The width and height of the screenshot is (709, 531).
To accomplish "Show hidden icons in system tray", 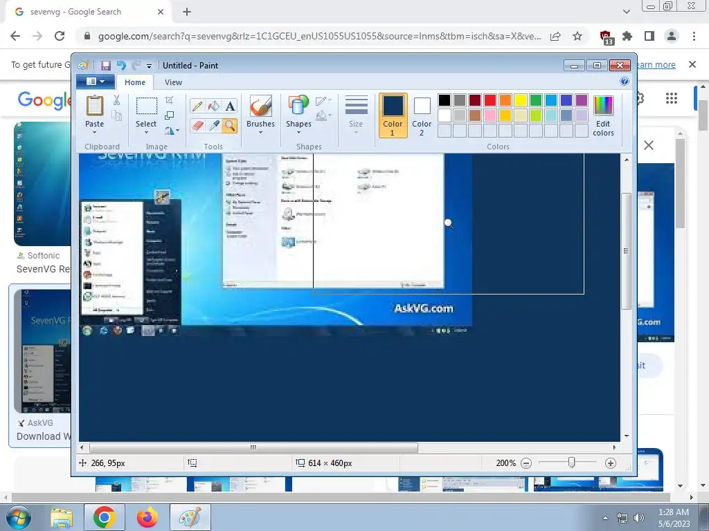I will pos(605,518).
